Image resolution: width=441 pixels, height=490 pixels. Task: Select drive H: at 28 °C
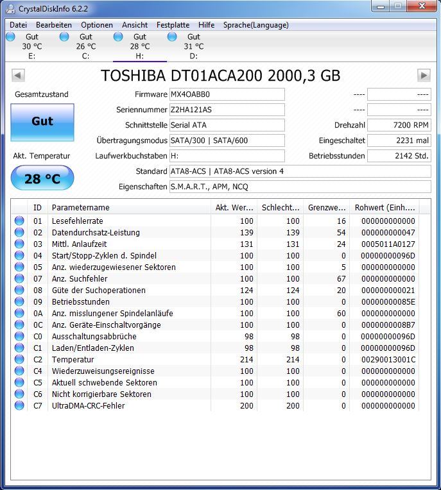click(140, 46)
